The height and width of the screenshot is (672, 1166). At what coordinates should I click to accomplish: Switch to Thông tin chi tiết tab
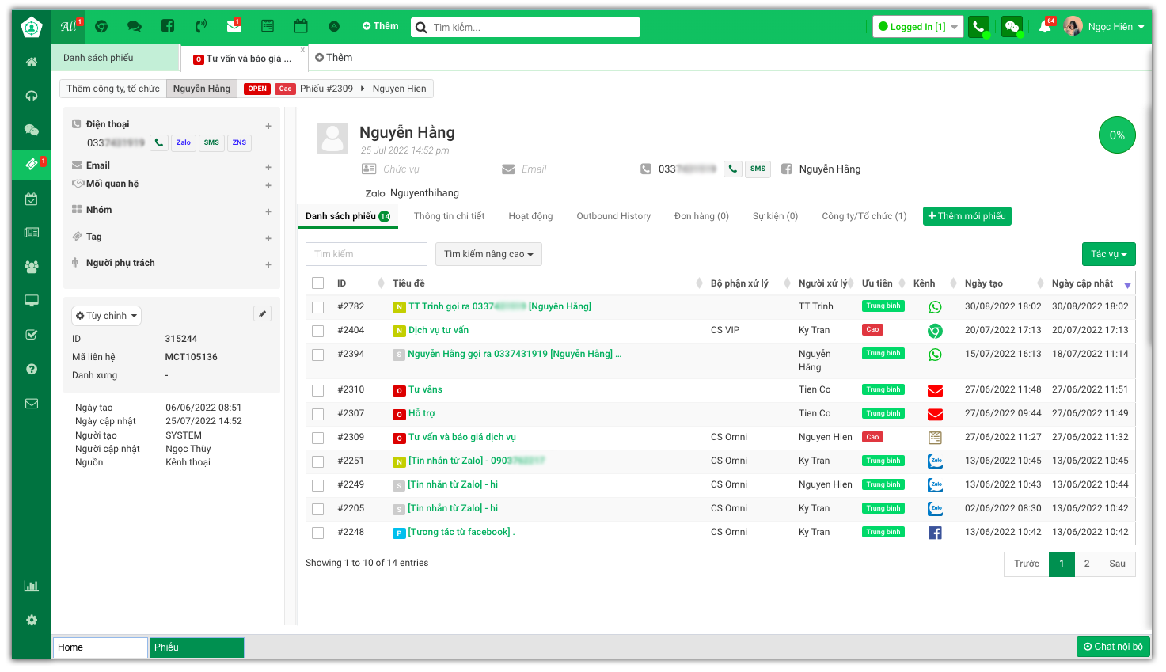[449, 216]
